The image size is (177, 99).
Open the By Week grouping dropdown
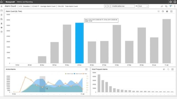pyautogui.click(x=143, y=6)
